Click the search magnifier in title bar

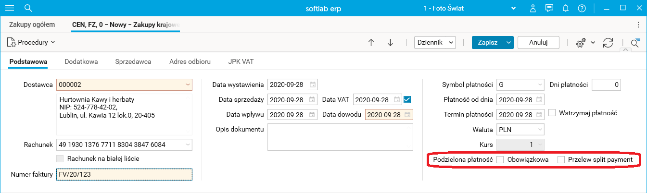point(28,8)
